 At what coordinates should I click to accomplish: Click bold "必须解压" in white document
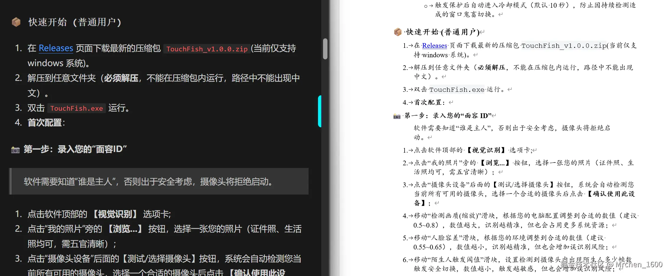point(491,68)
